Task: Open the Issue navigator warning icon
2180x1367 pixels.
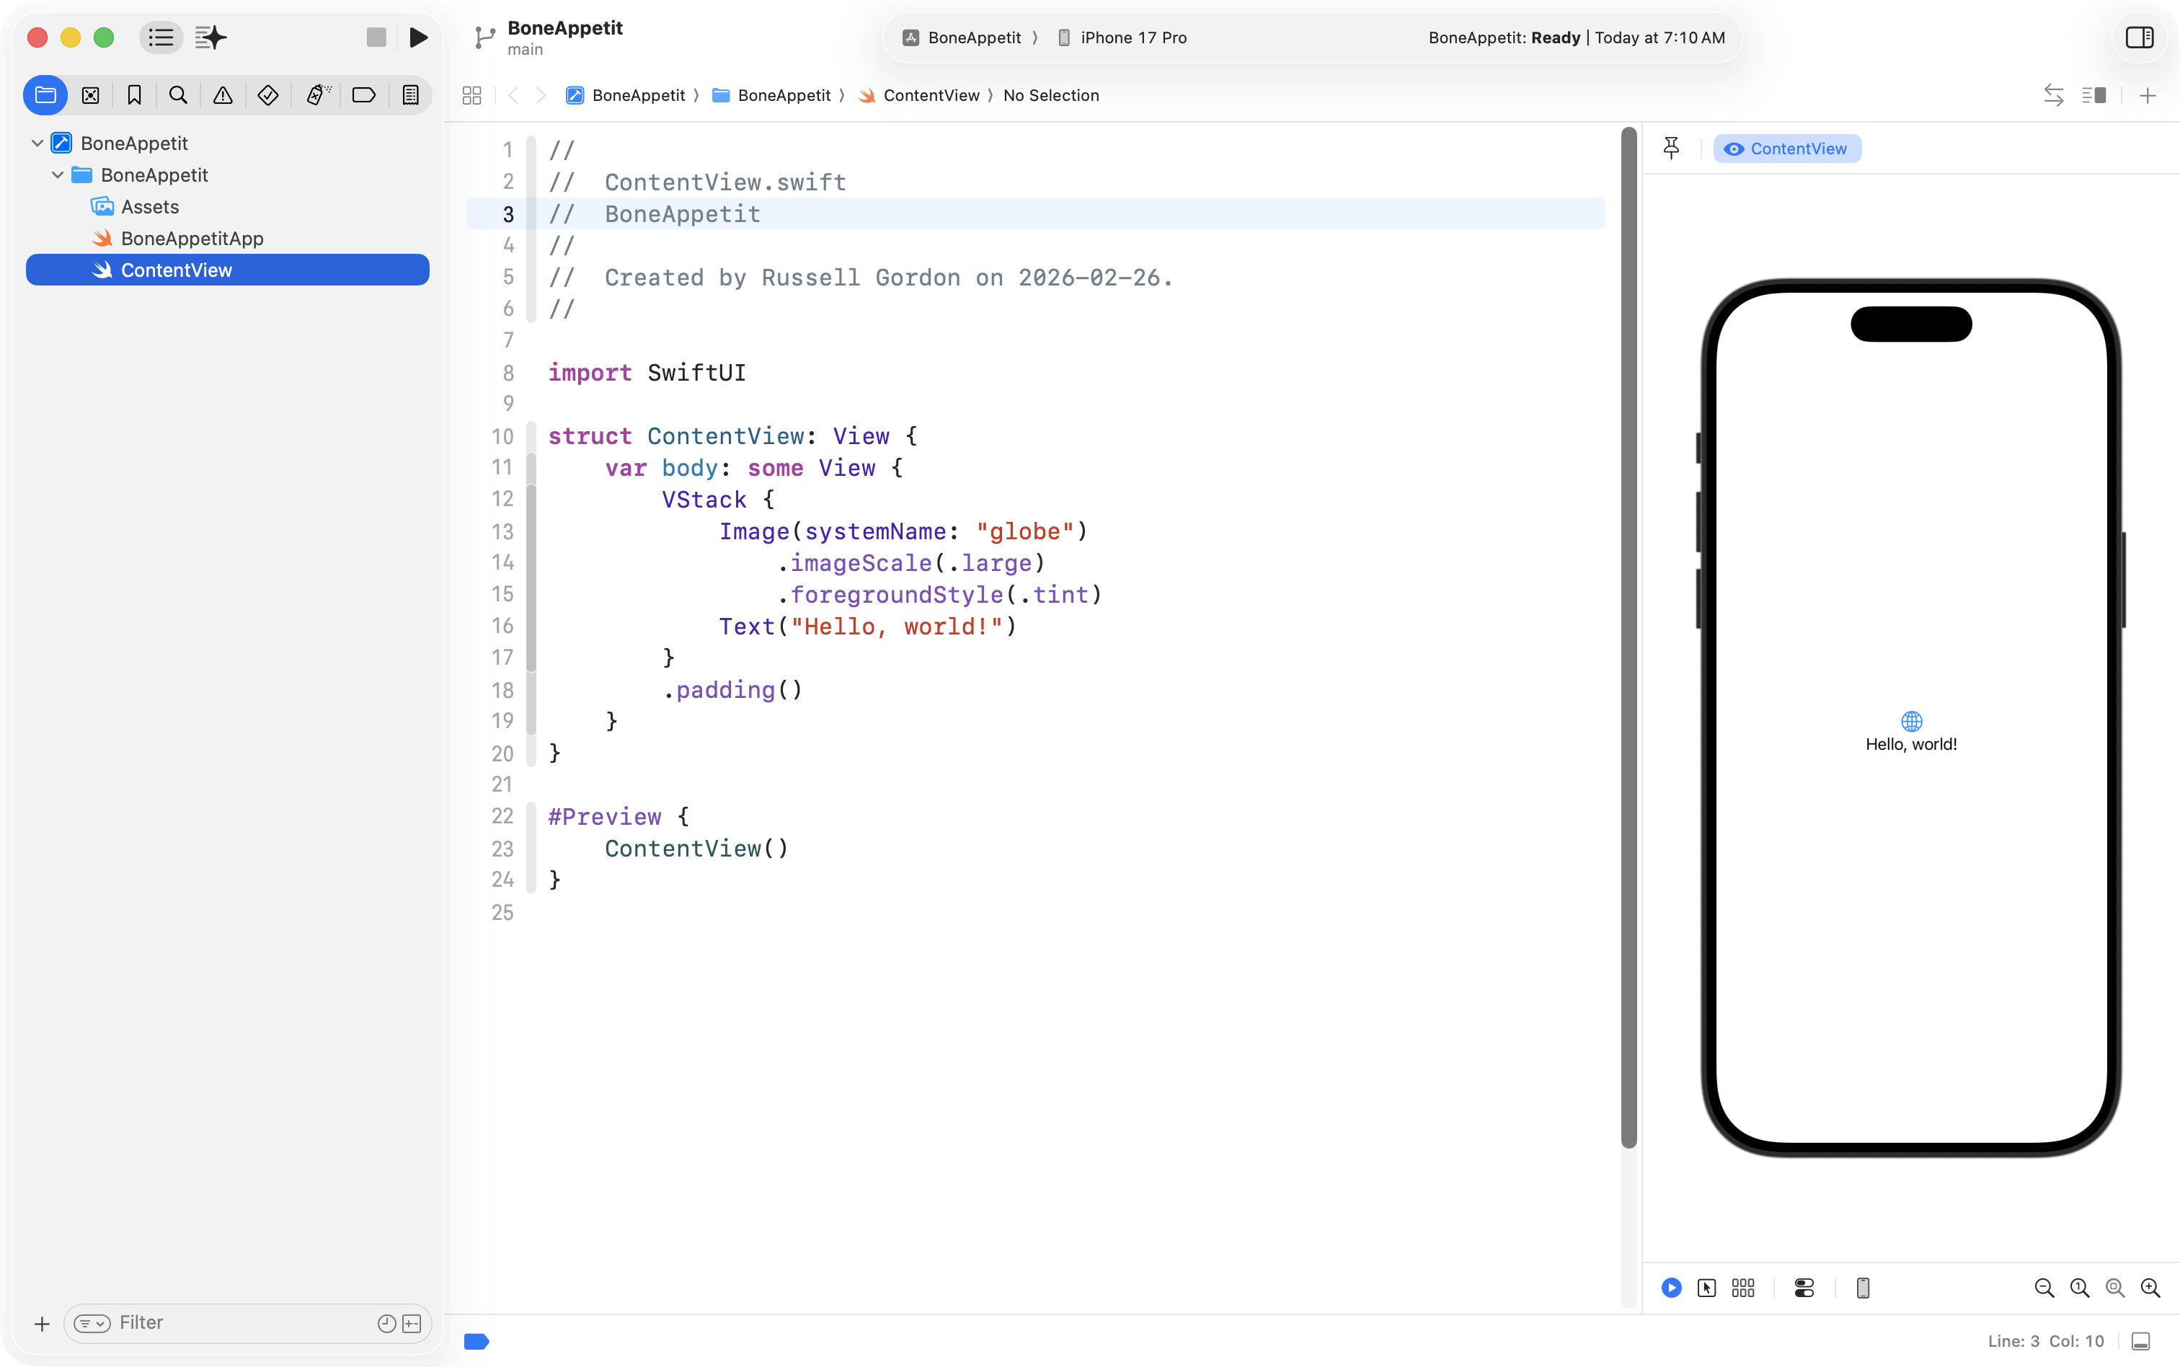Action: tap(222, 95)
